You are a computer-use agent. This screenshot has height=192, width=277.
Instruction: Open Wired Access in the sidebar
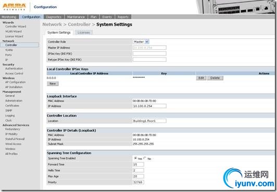[13, 144]
